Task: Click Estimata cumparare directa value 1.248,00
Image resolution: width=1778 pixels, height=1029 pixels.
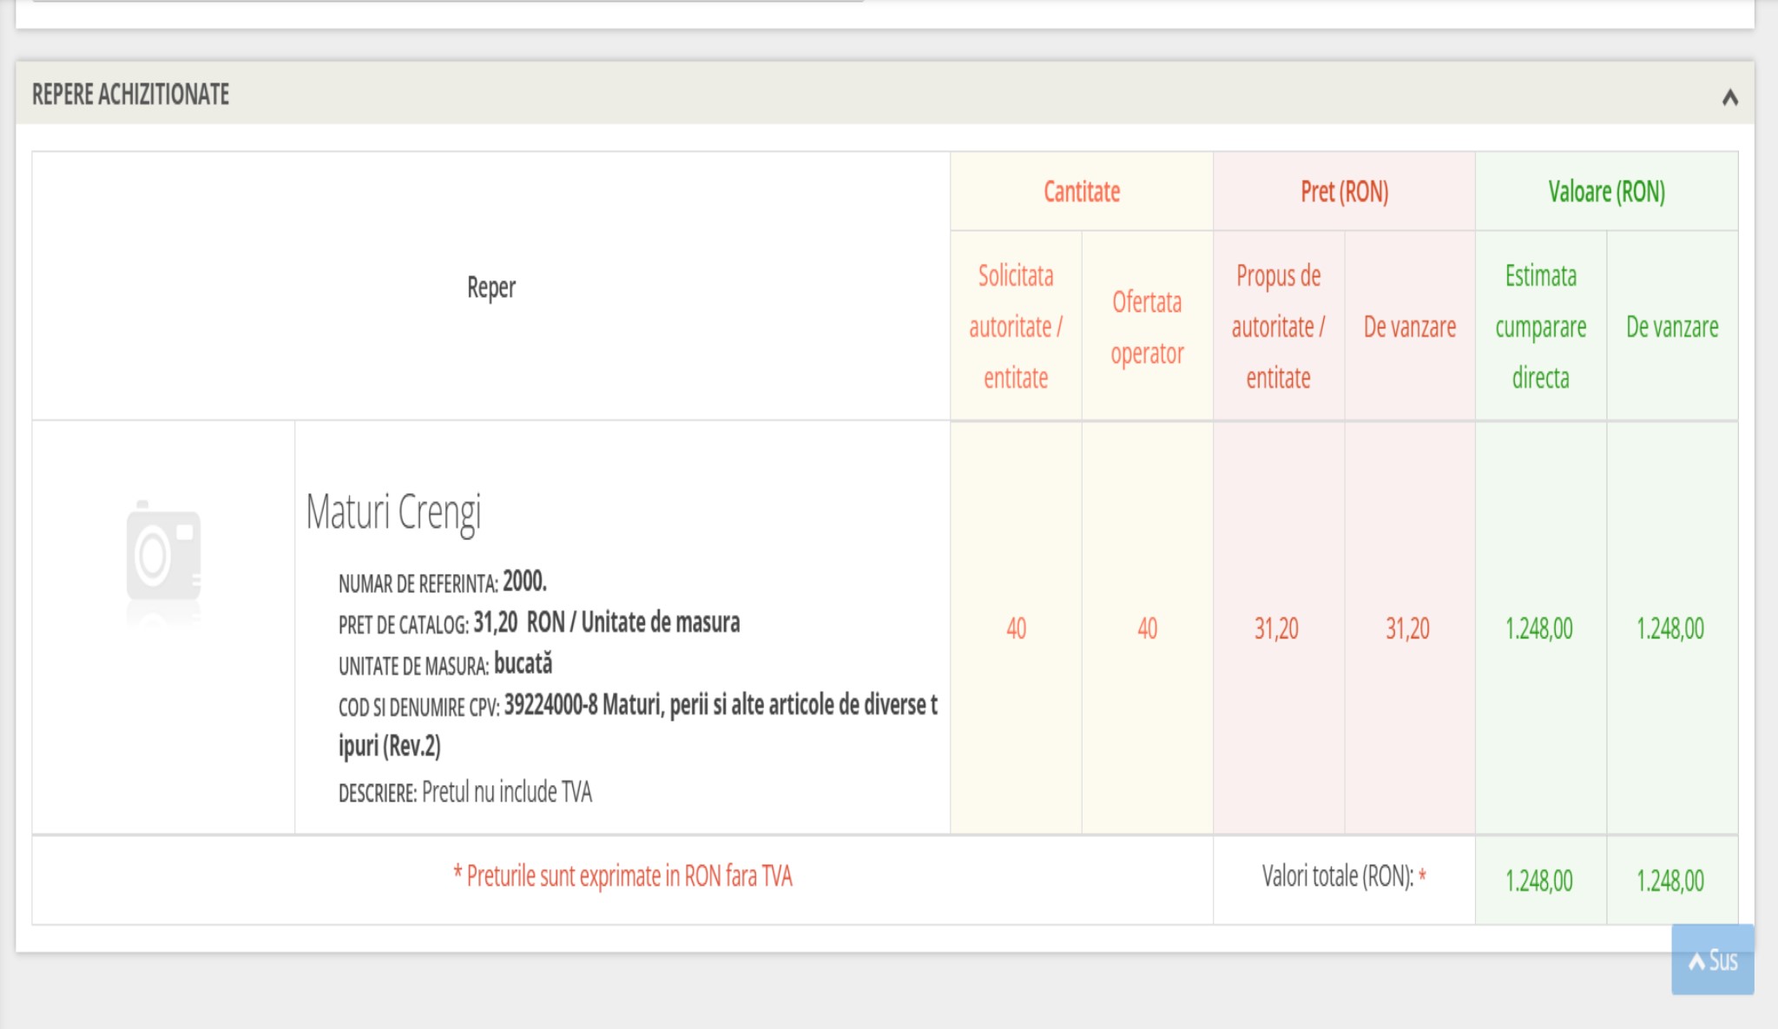Action: [1539, 628]
